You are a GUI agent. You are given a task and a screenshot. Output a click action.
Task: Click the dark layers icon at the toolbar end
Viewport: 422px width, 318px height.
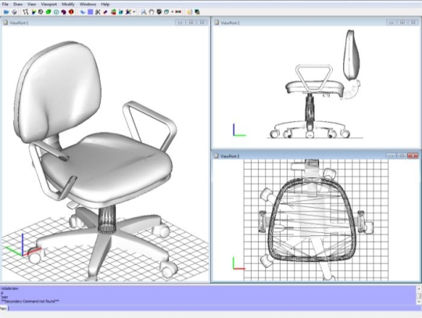point(197,12)
